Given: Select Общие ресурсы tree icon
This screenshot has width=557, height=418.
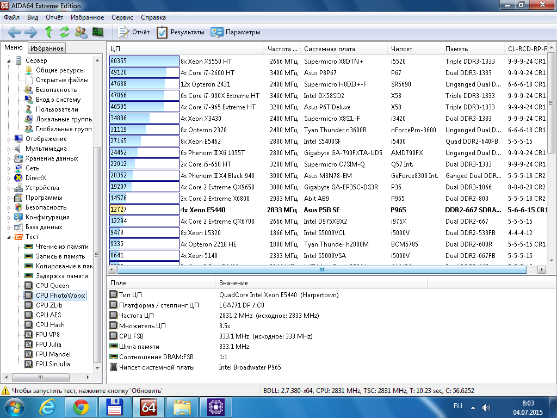Looking at the screenshot, I should pos(29,70).
